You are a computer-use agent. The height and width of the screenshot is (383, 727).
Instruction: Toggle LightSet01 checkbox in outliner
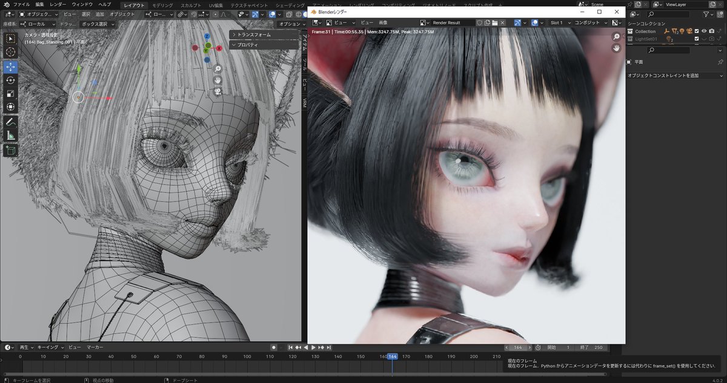tap(697, 39)
